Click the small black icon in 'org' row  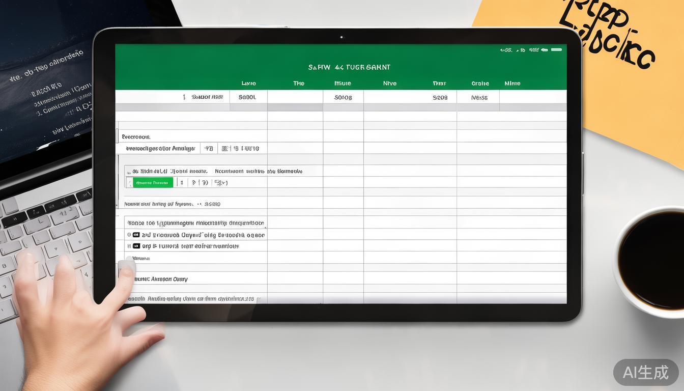click(x=136, y=246)
